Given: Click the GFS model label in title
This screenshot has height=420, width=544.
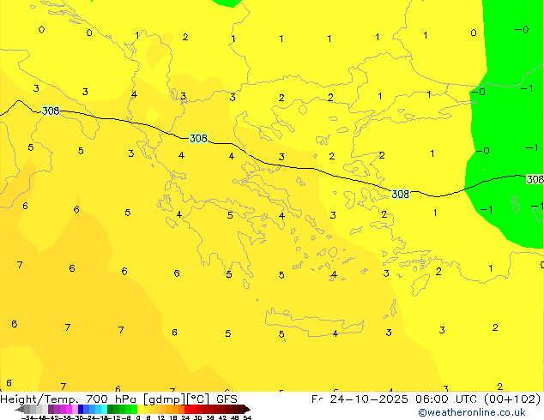Looking at the screenshot, I should (x=227, y=399).
